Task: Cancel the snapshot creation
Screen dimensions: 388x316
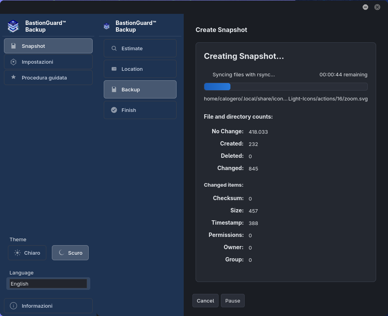Action: point(205,301)
